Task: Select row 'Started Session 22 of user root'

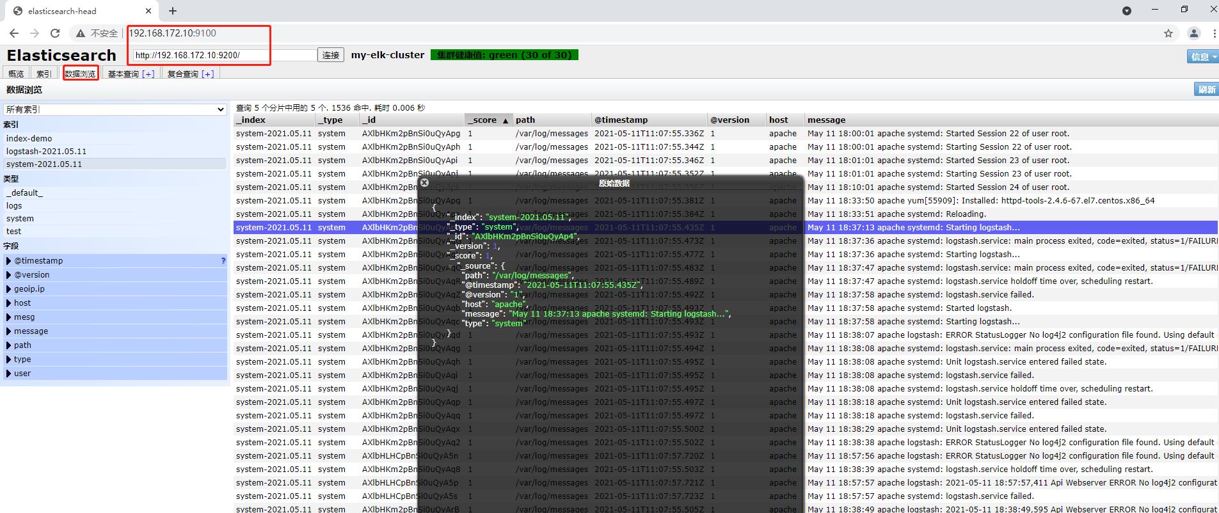Action: pyautogui.click(x=726, y=134)
